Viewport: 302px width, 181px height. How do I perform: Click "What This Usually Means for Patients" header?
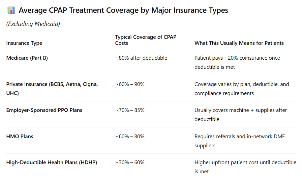pos(239,43)
